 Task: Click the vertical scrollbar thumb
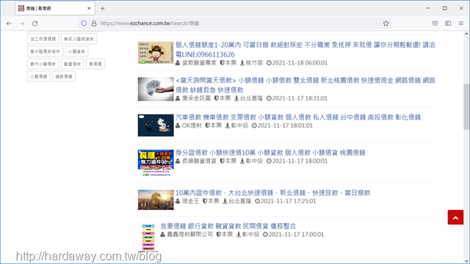(x=466, y=107)
